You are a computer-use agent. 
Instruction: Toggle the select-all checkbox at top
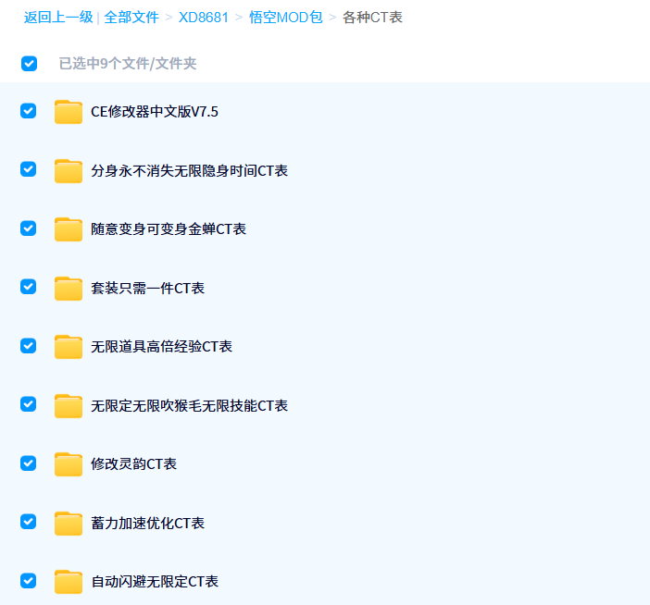click(29, 64)
